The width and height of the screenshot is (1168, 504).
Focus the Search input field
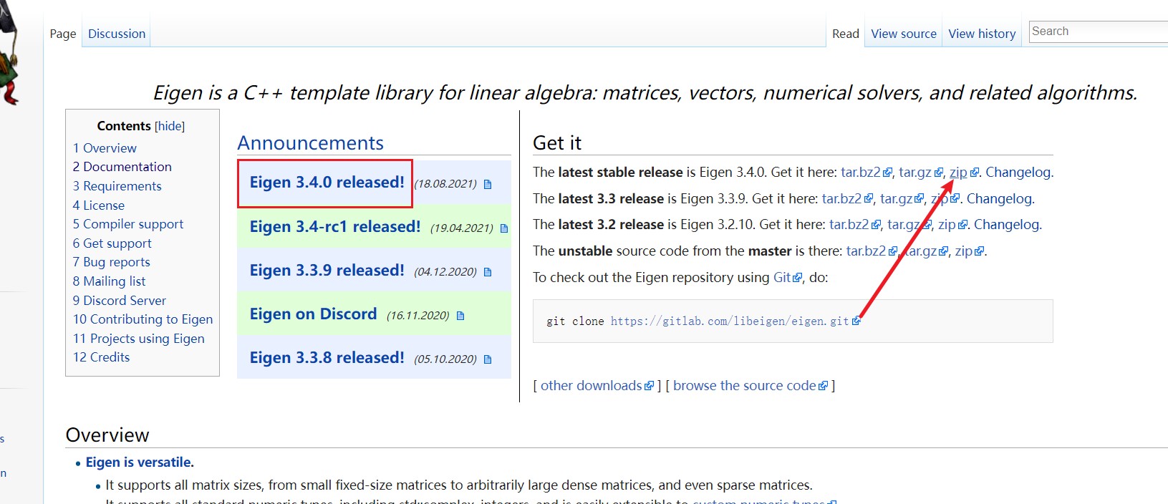(1099, 31)
